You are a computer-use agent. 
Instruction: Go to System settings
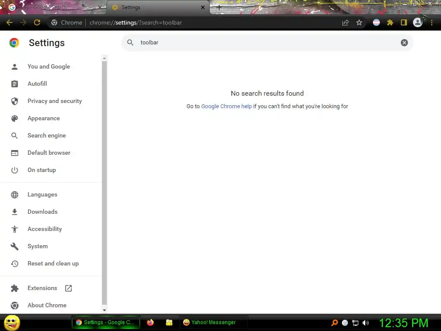point(37,246)
